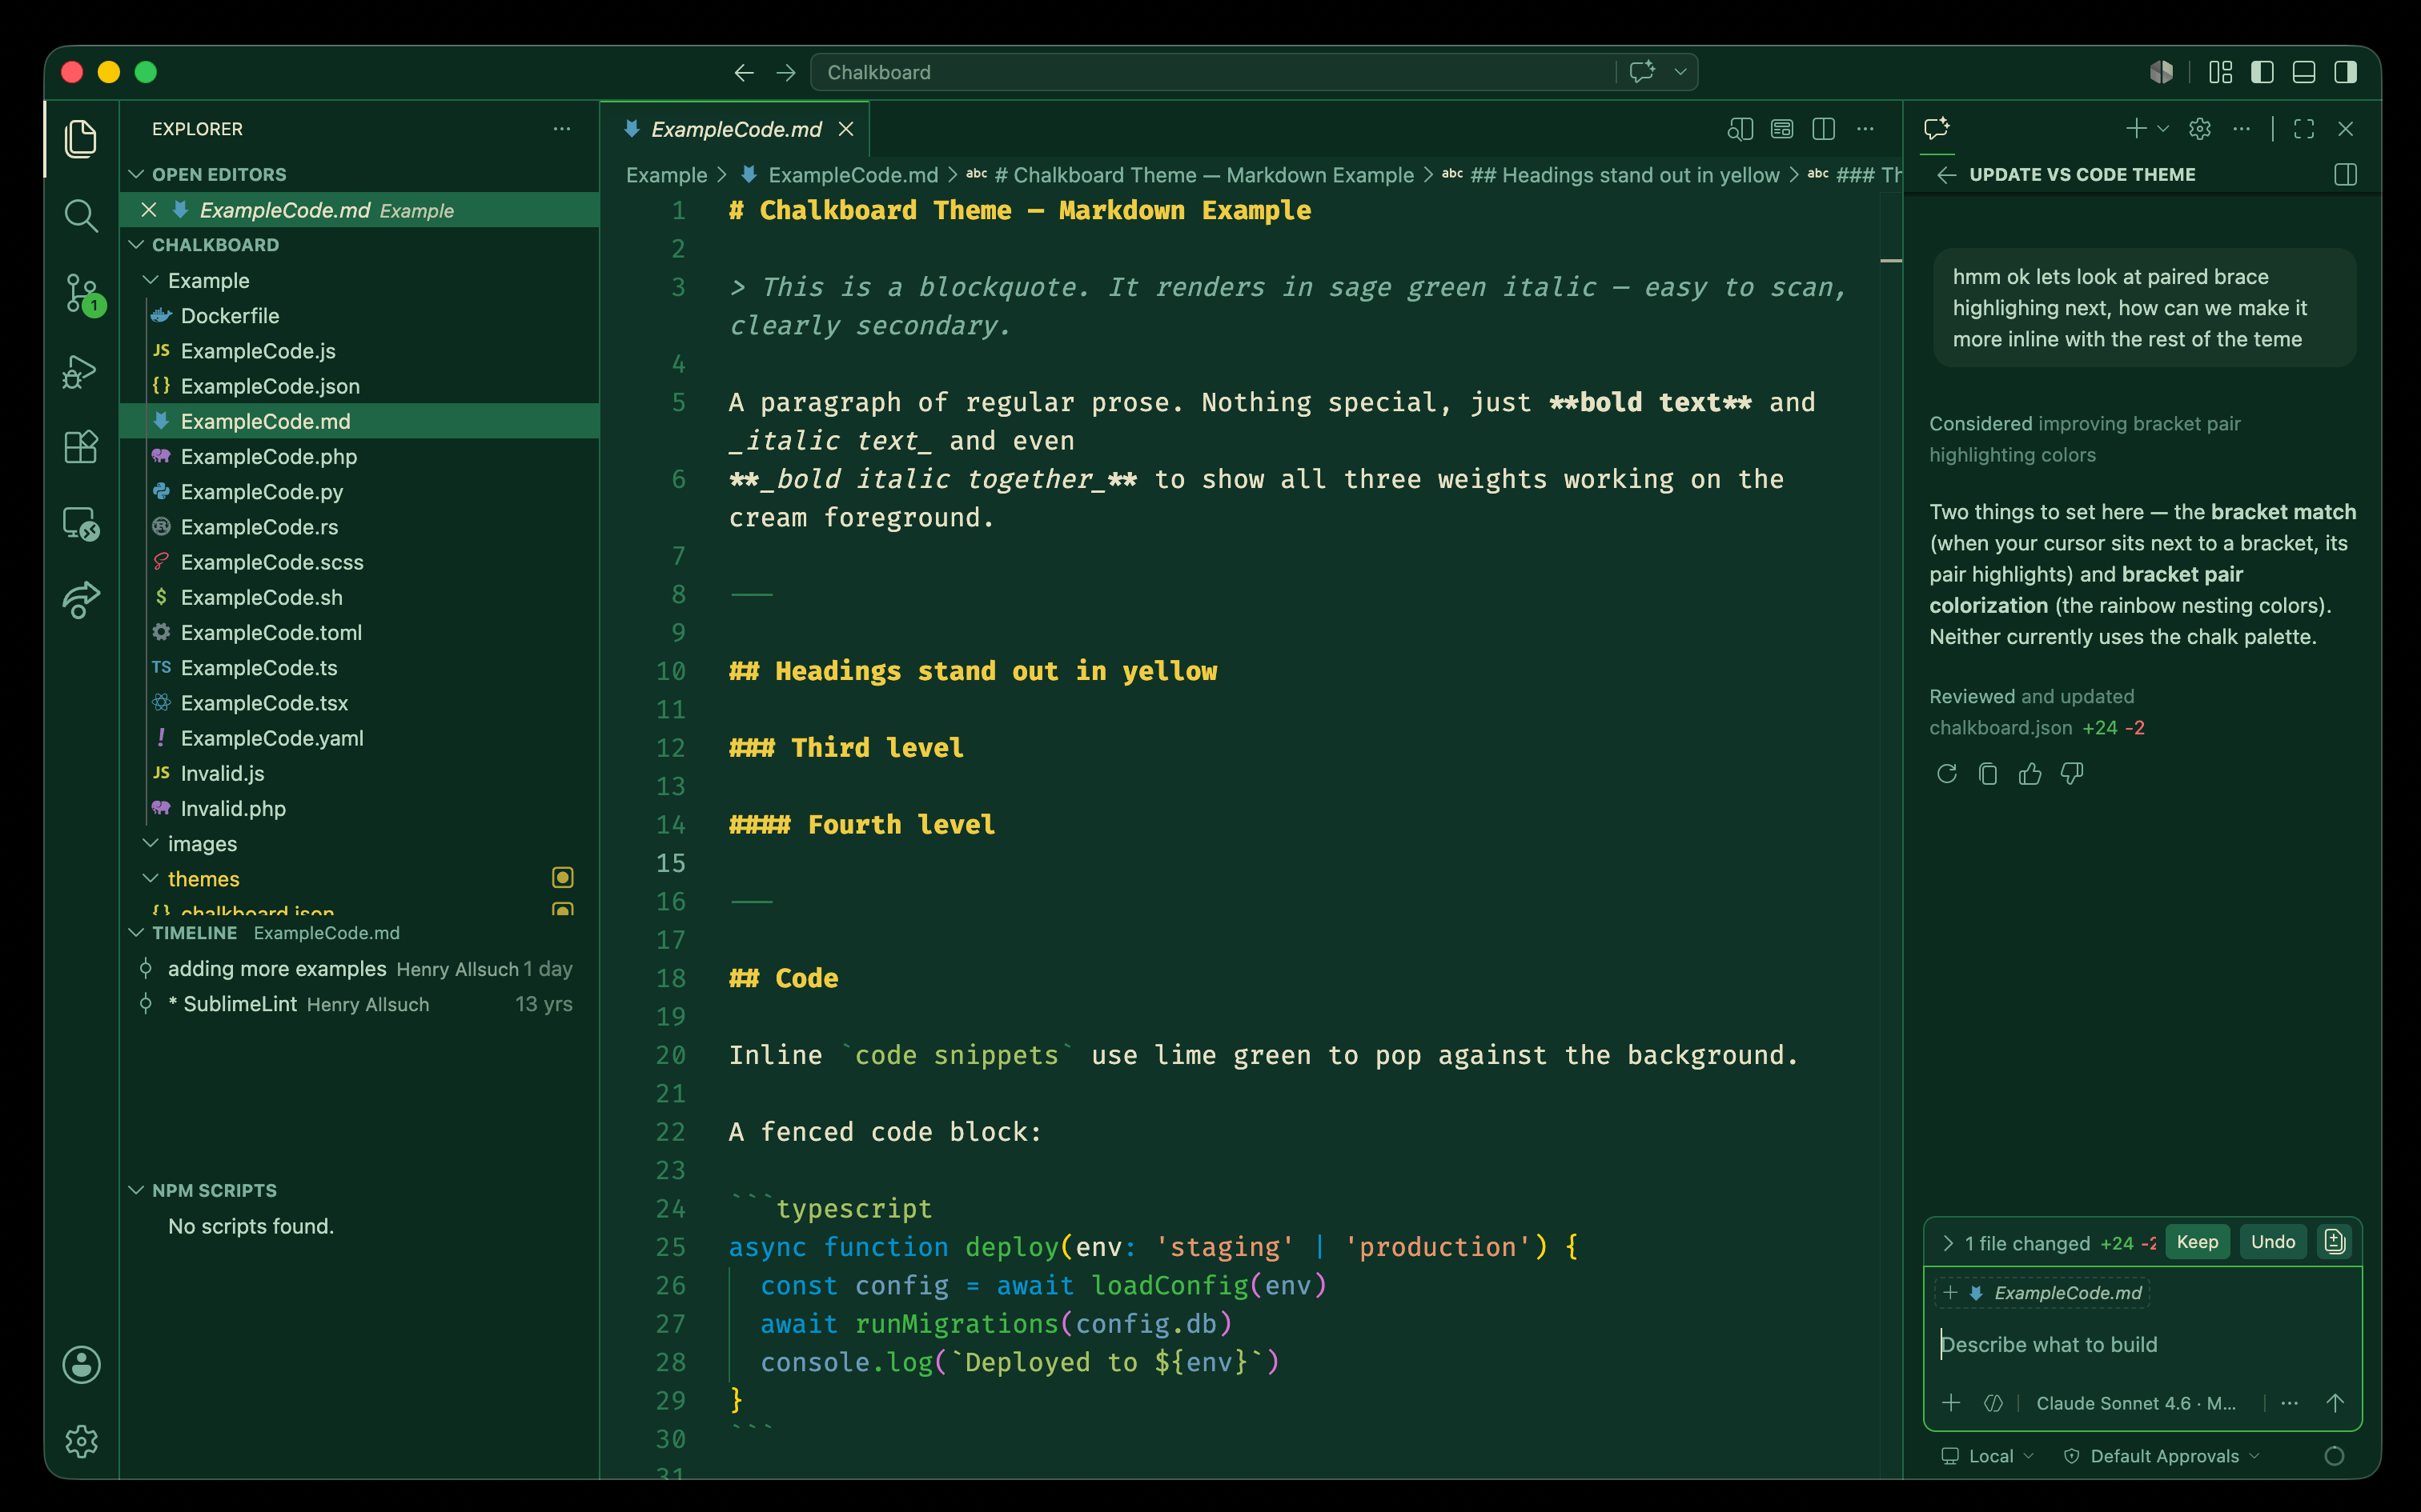Image resolution: width=2421 pixels, height=1512 pixels.
Task: Select the ExampleCode.md editor tab
Action: (735, 129)
